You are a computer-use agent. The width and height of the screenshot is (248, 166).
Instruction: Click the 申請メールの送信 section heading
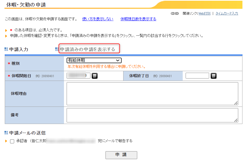(x=27, y=133)
